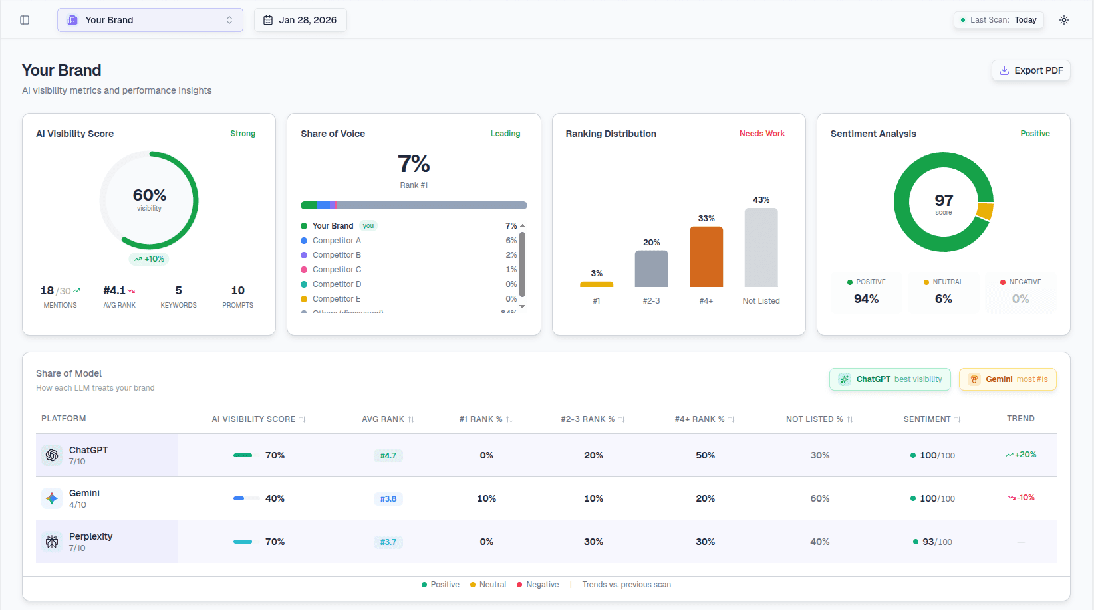The image size is (1094, 610).
Task: Click the download icon inside Export PDF
Action: 1004,70
